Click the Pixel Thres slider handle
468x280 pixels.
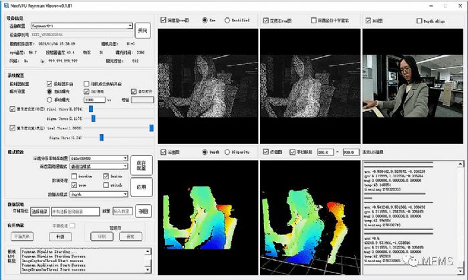pos(90,109)
